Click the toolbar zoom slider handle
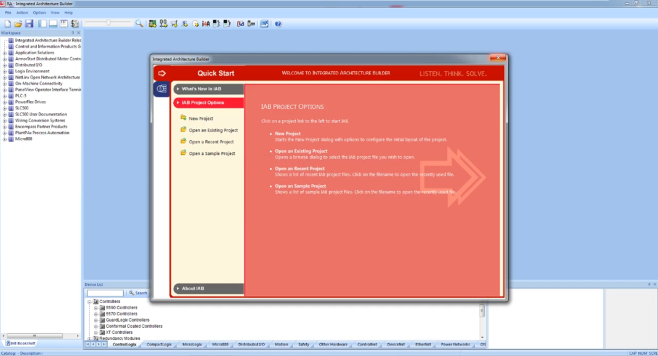The width and height of the screenshot is (658, 356). 108,23
